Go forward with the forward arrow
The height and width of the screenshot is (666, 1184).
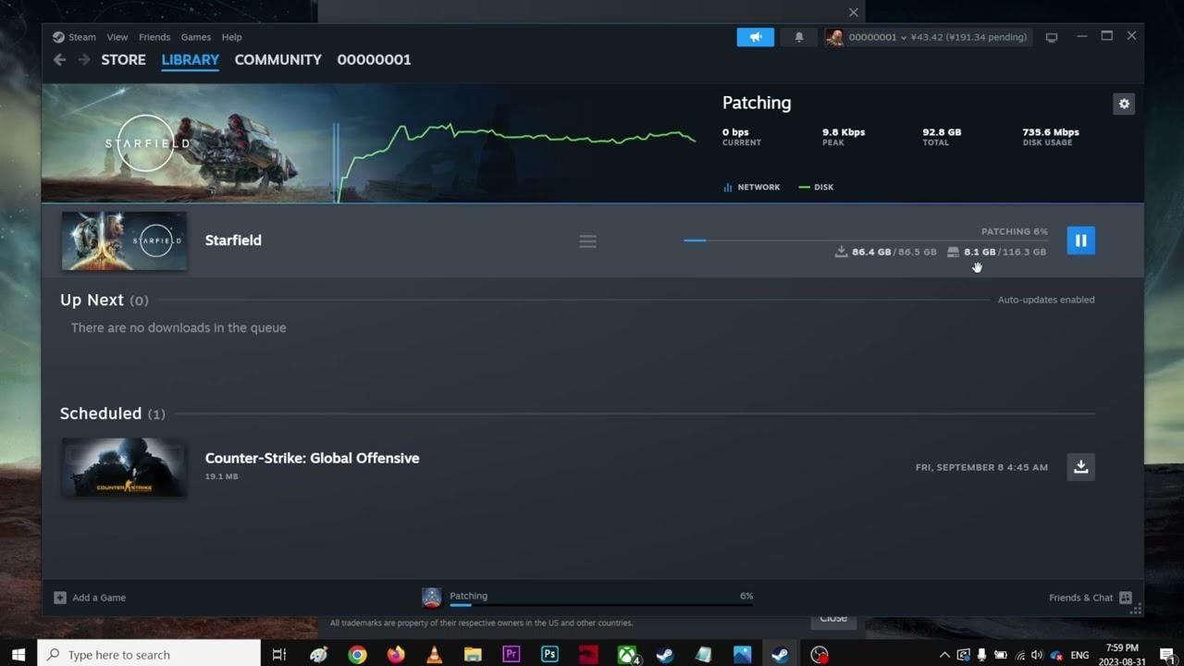point(84,59)
